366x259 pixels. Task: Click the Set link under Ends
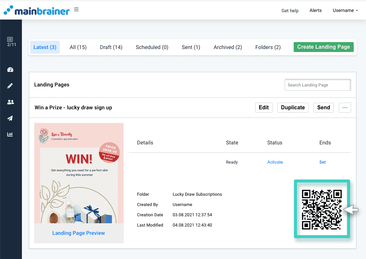point(322,162)
